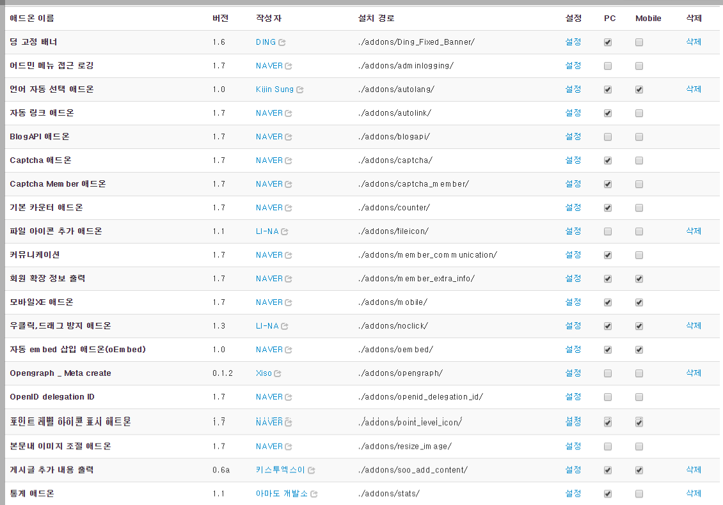The width and height of the screenshot is (723, 505).
Task: Enable Mobile checkbox for Captcha 애드온
Action: pyautogui.click(x=639, y=160)
